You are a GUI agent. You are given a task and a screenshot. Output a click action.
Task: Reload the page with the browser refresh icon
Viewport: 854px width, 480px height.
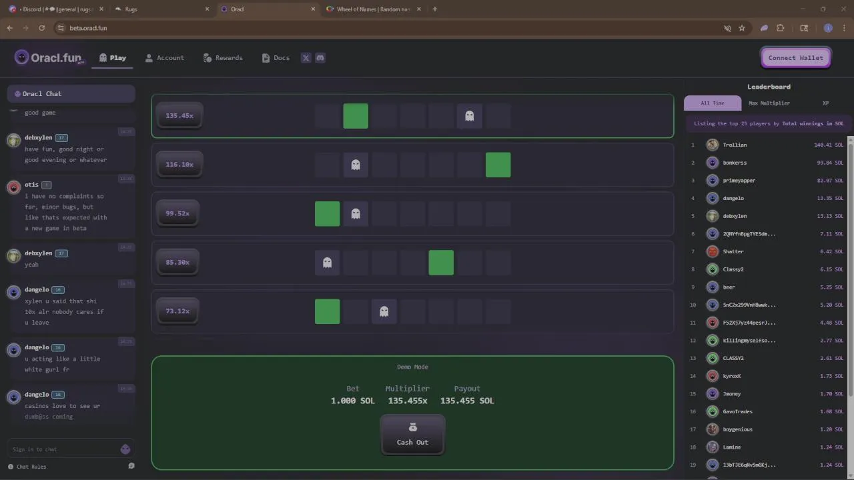pos(41,28)
